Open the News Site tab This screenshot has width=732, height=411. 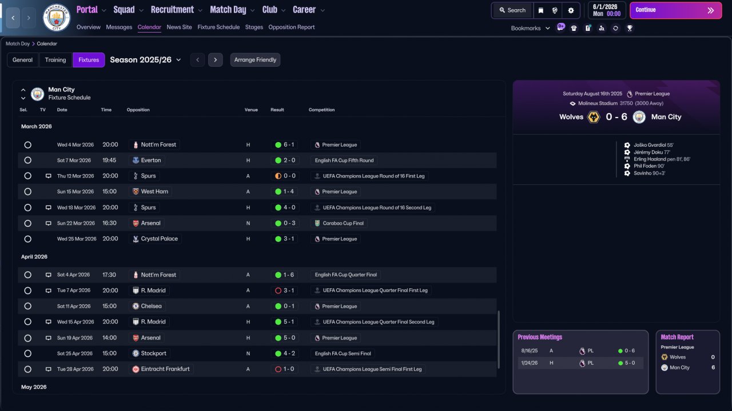click(179, 27)
